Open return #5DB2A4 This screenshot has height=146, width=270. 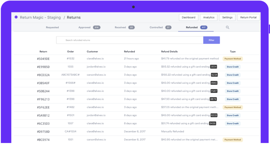click(x=43, y=91)
